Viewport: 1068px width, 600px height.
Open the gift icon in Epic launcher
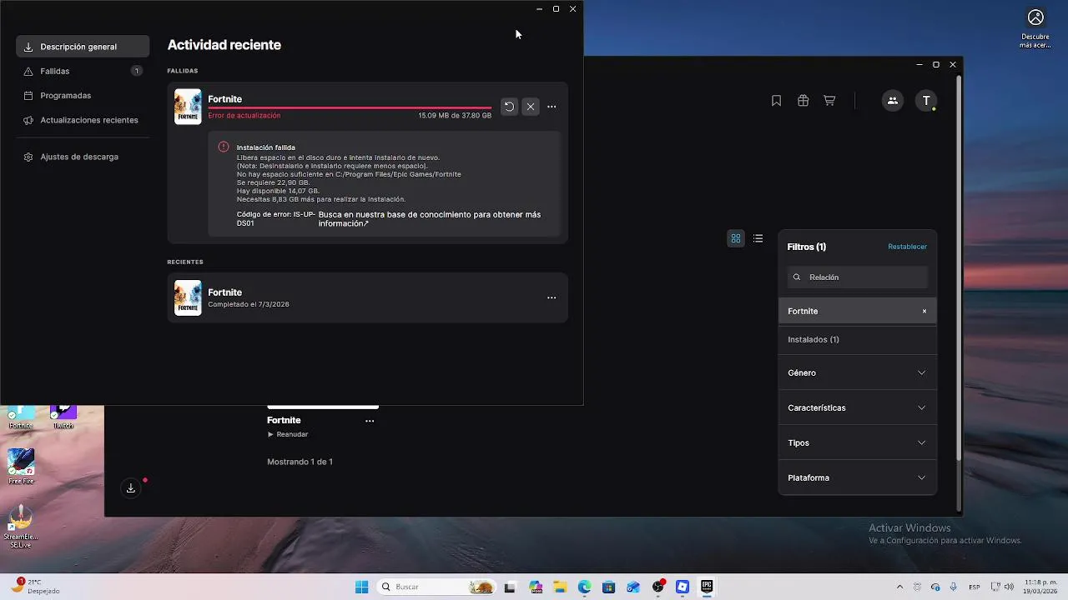[x=803, y=101]
